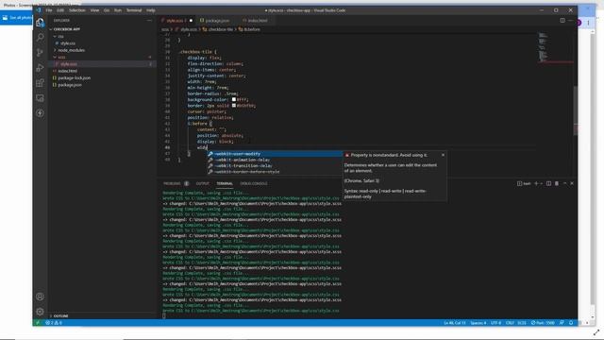This screenshot has height=340, width=604.
Task: Open the Source Control view
Action: [40, 53]
